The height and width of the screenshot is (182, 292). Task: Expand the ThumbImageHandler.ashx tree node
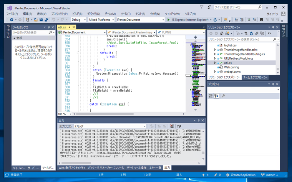pyautogui.click(x=215, y=50)
